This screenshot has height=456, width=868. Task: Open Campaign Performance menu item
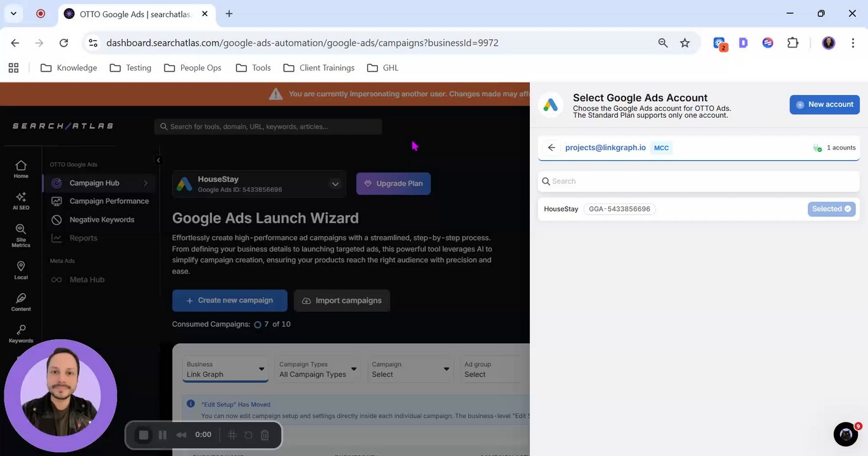pos(100,201)
